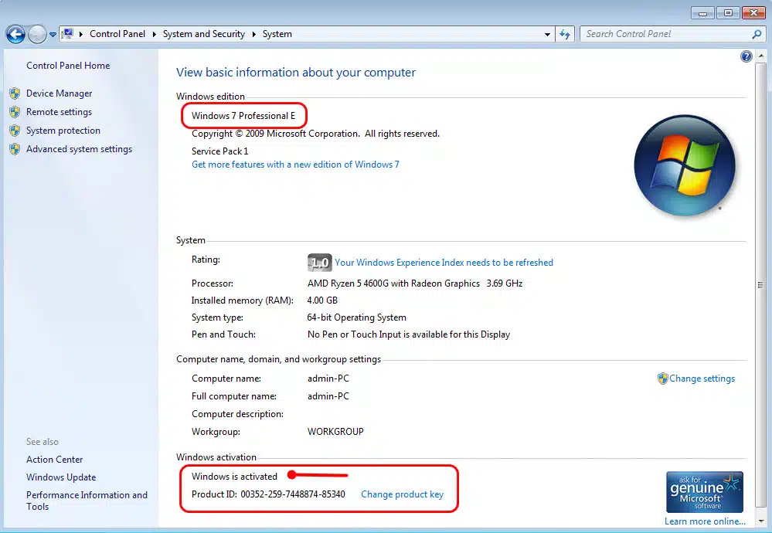This screenshot has height=533, width=772.
Task: Click the Service Pack 1 text
Action: pos(219,151)
